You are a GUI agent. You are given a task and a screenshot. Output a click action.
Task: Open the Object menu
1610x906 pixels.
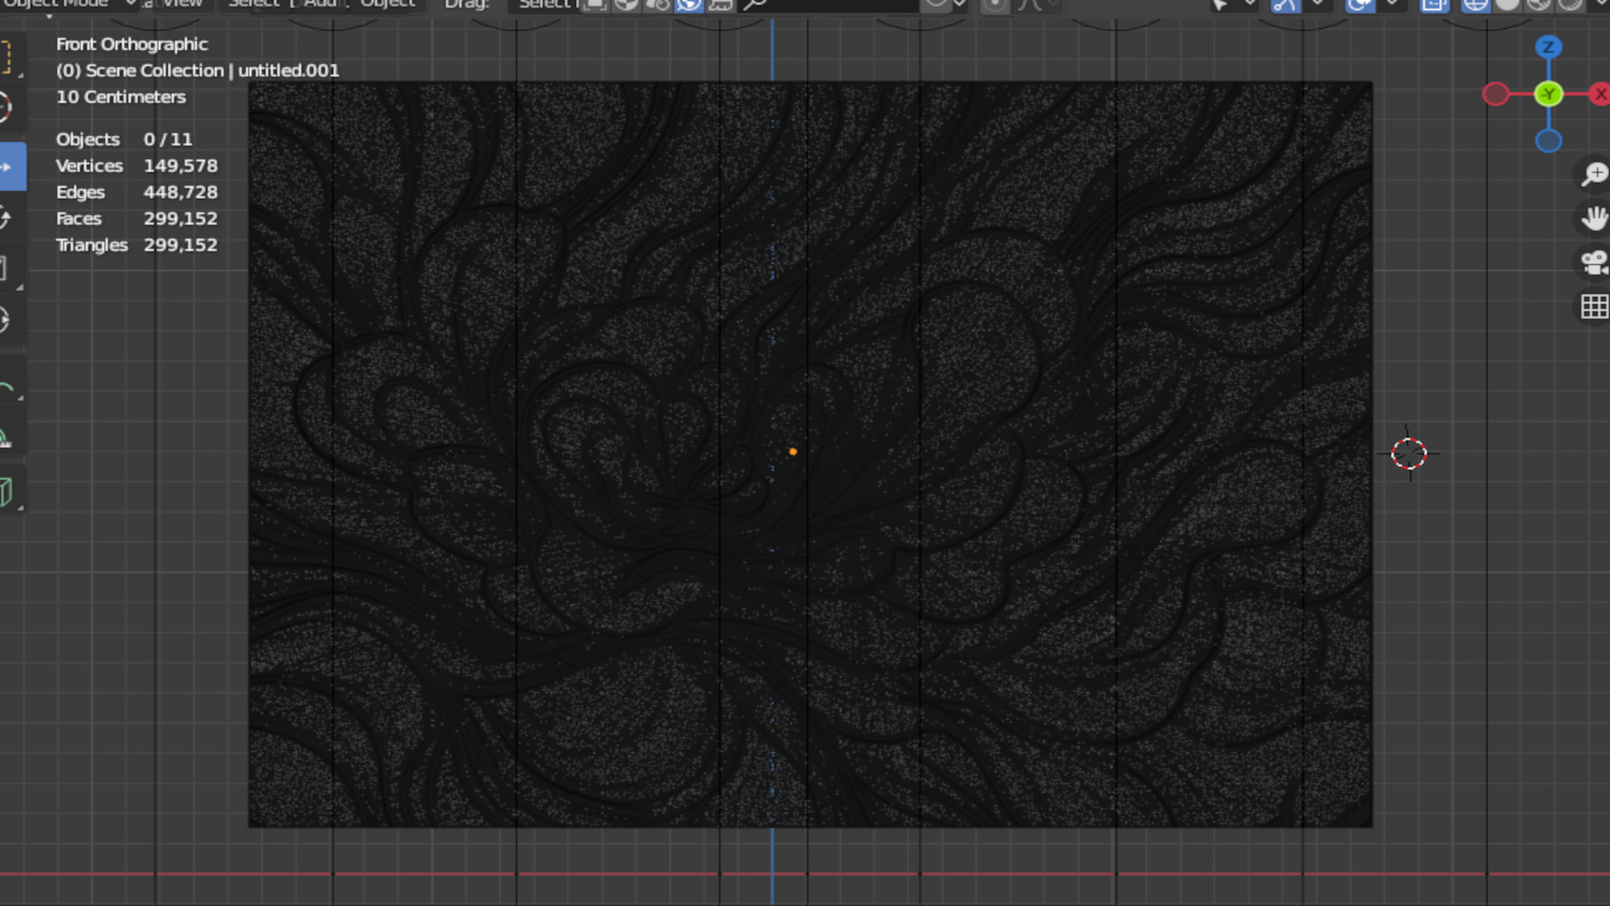387,4
